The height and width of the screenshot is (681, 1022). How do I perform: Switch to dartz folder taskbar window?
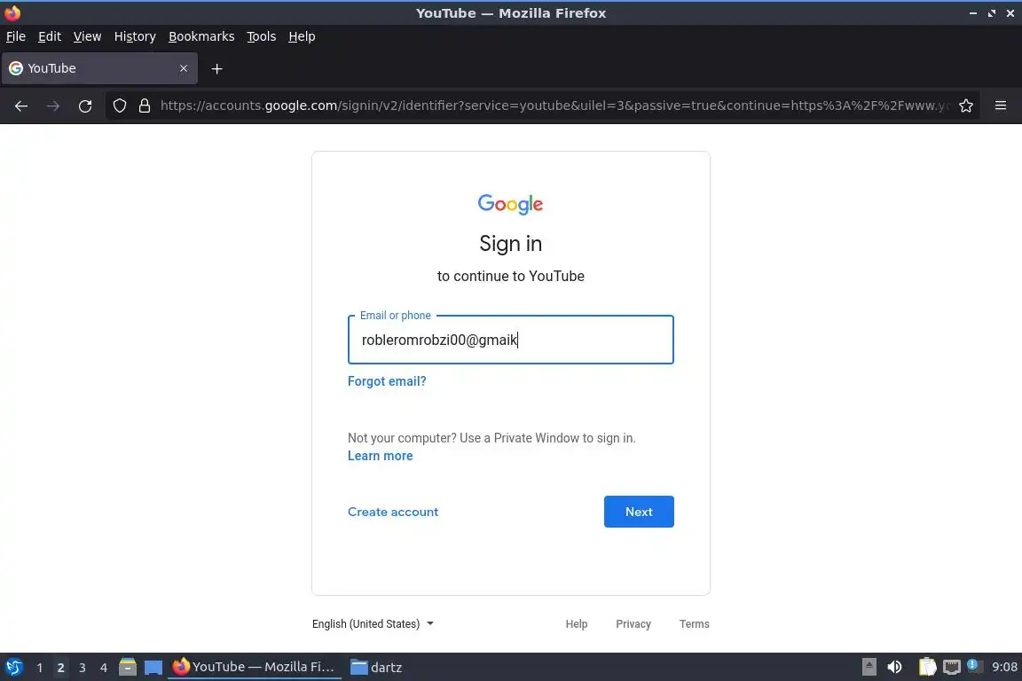[x=377, y=668]
